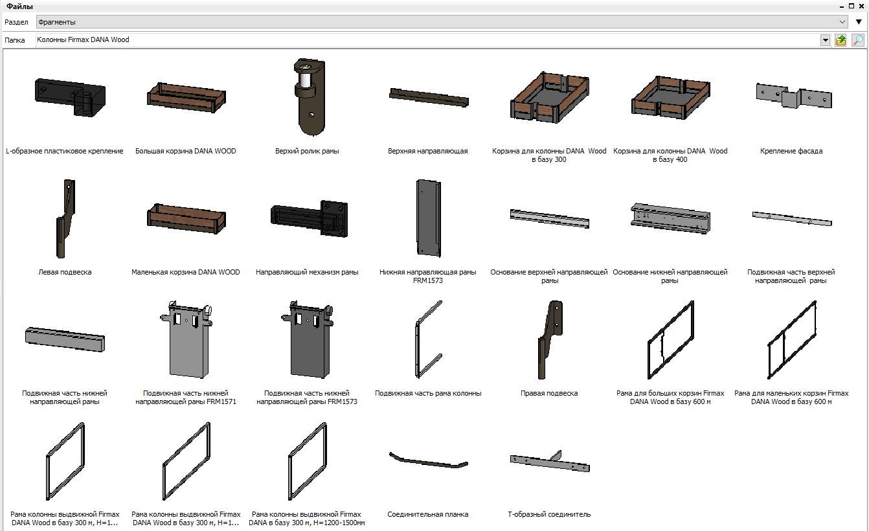Select Подвижная часть нижней направляющей рамы FRM1573
This screenshot has height=531, width=869.
tap(307, 339)
